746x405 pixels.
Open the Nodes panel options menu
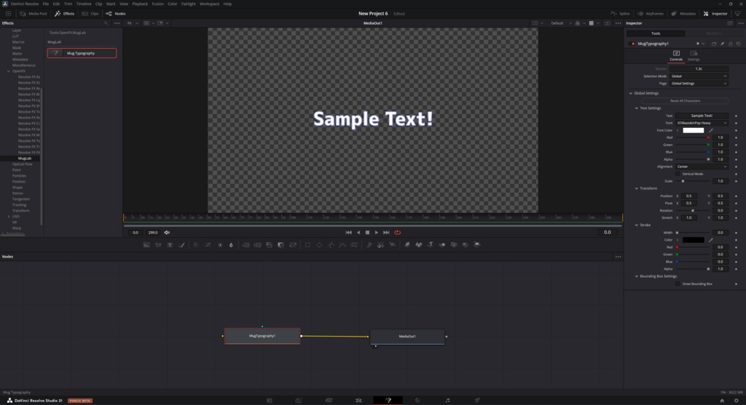tap(618, 257)
